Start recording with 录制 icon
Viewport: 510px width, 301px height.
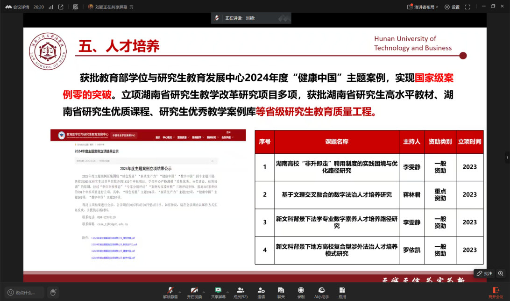coord(301,292)
